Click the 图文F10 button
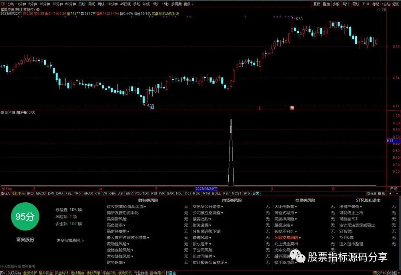The image size is (401, 275). (380, 273)
